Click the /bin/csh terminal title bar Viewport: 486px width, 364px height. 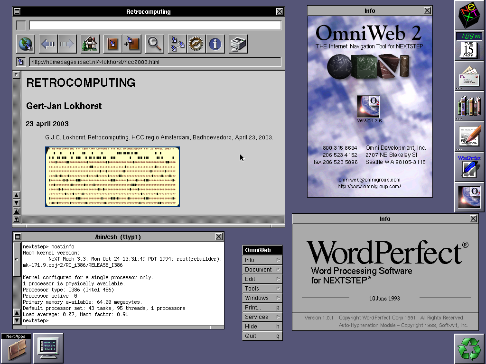click(118, 237)
